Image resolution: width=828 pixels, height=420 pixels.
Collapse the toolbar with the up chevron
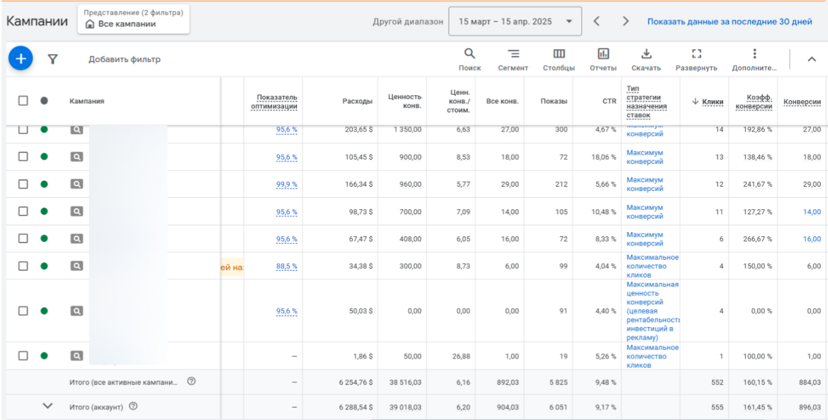(x=811, y=59)
